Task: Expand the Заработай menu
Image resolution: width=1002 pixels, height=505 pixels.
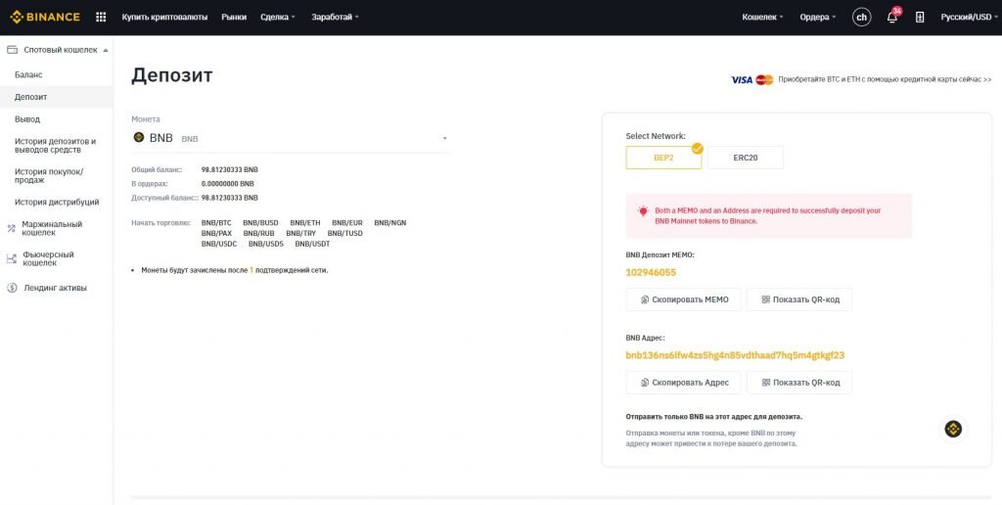Action: [x=335, y=18]
